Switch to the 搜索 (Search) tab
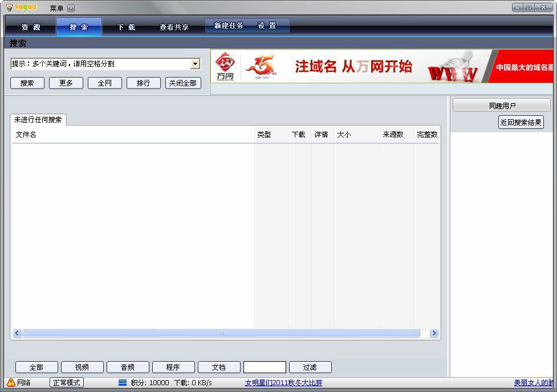This screenshot has width=557, height=392. (79, 26)
